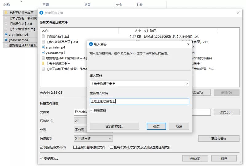The width and height of the screenshot is (246, 166).
Task: Sort Explorer files by 大小 column header
Action: [119, 5]
